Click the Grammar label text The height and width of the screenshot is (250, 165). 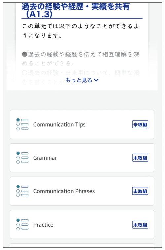45,158
